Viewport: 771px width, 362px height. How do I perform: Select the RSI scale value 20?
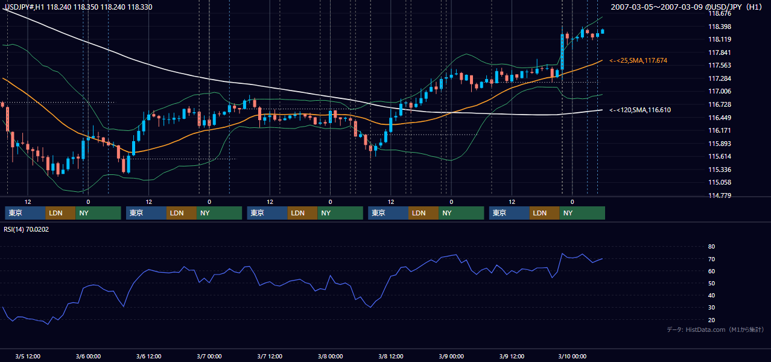pos(711,320)
